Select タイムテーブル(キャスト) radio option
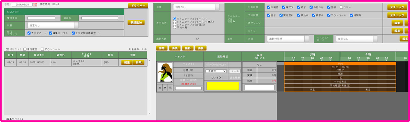The image size is (410, 122). (x=175, y=19)
